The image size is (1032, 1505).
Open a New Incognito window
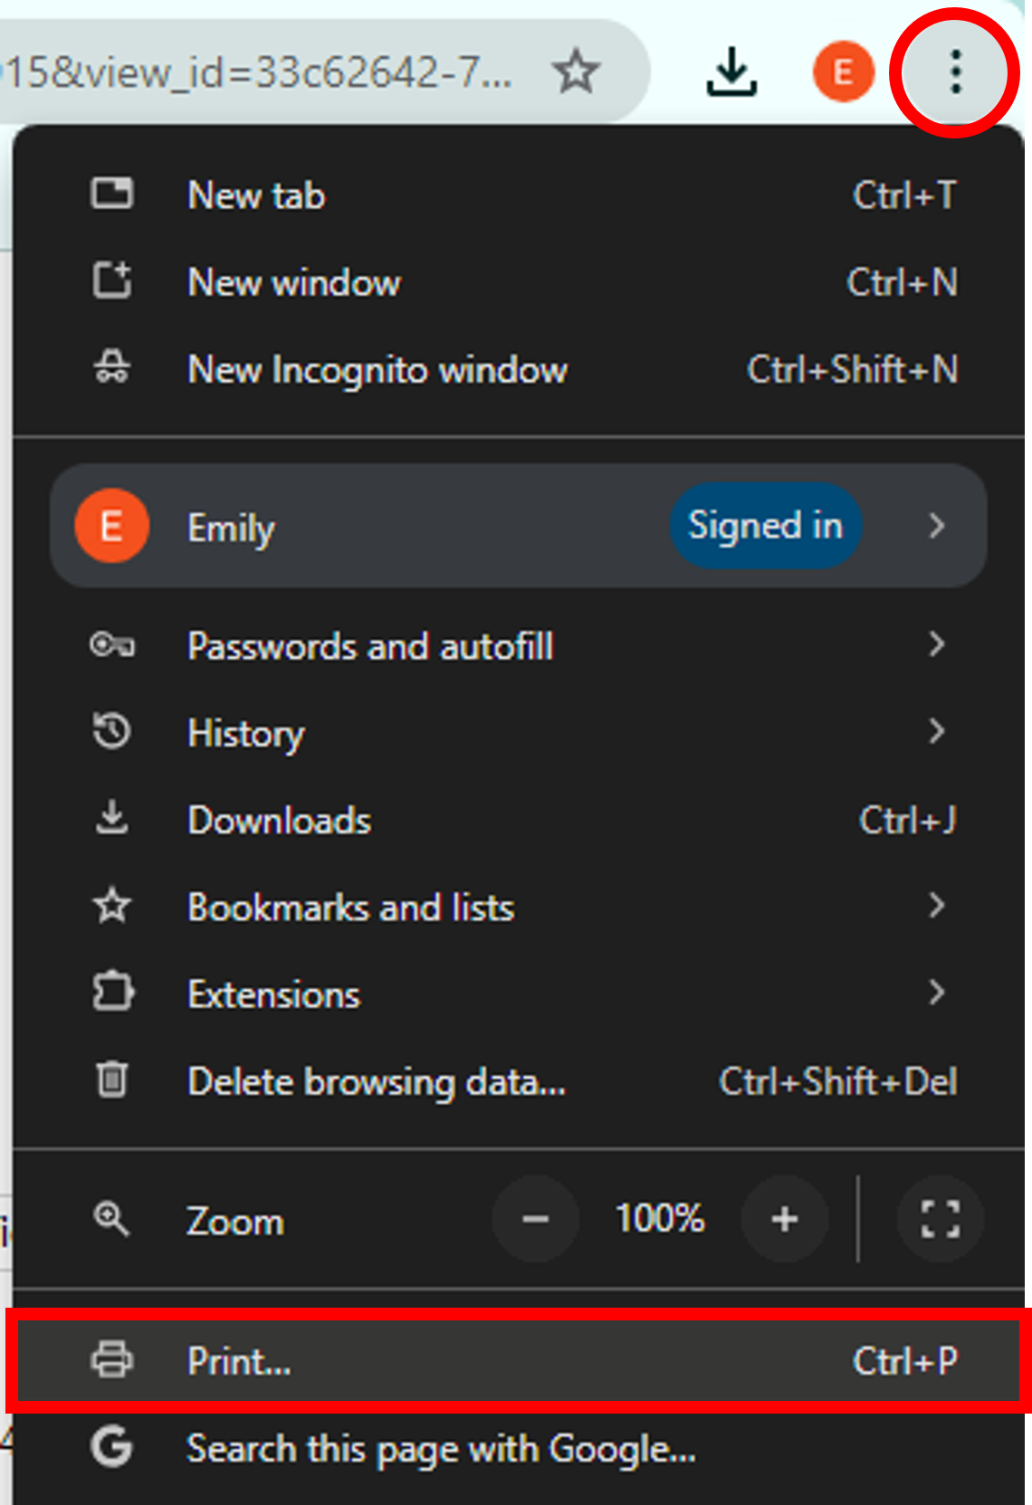(377, 370)
